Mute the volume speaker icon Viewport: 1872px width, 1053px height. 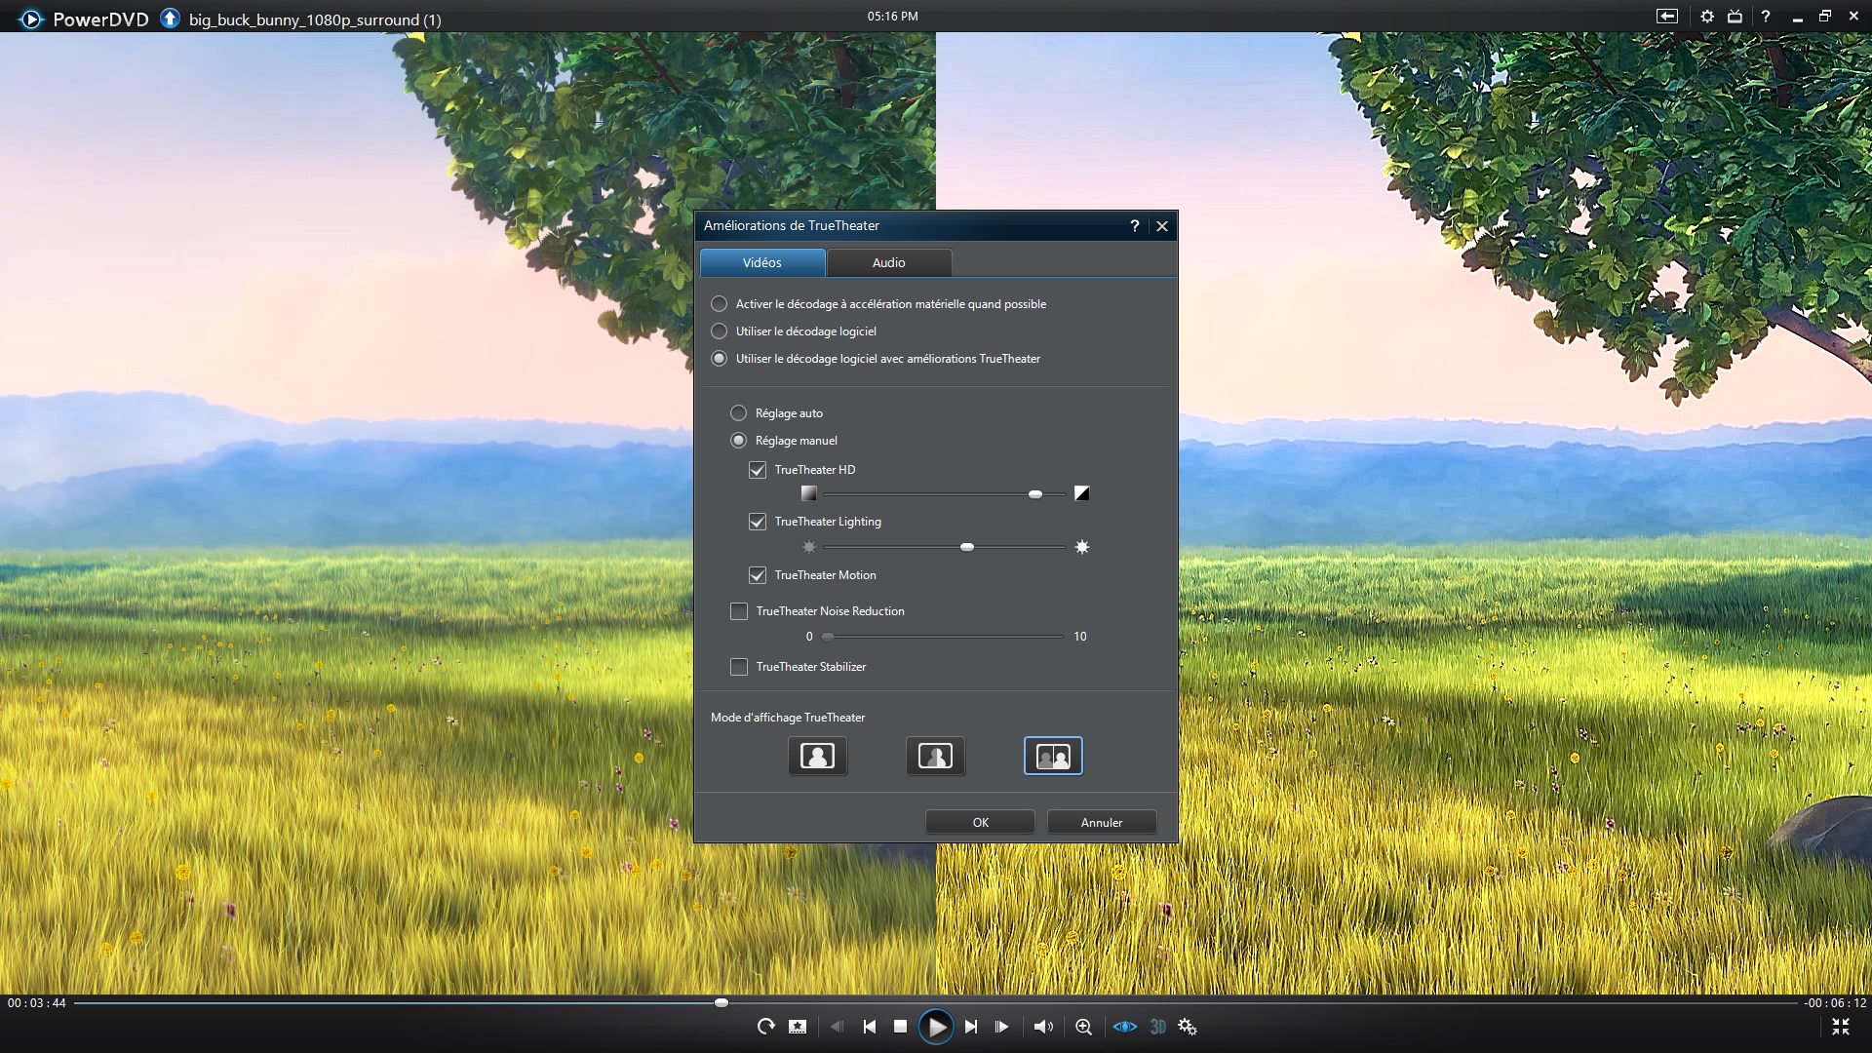pos(1043,1026)
